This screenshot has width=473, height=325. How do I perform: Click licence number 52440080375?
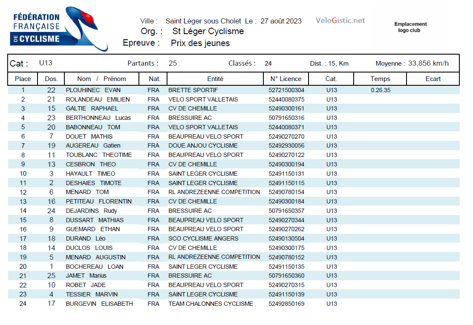pyautogui.click(x=286, y=99)
